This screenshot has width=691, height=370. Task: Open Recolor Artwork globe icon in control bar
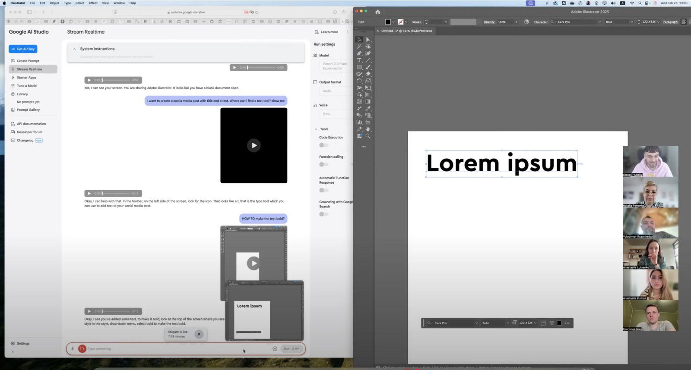tap(526, 22)
